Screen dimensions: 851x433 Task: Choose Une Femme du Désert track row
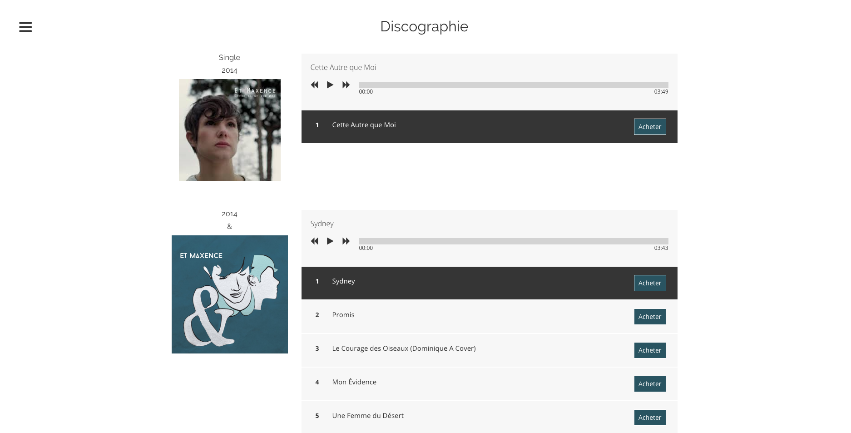(368, 416)
